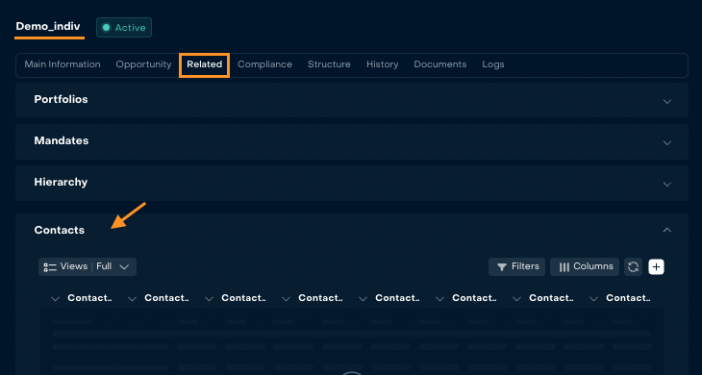The width and height of the screenshot is (702, 375).
Task: Switch to the Opportunity tab
Action: pos(143,64)
